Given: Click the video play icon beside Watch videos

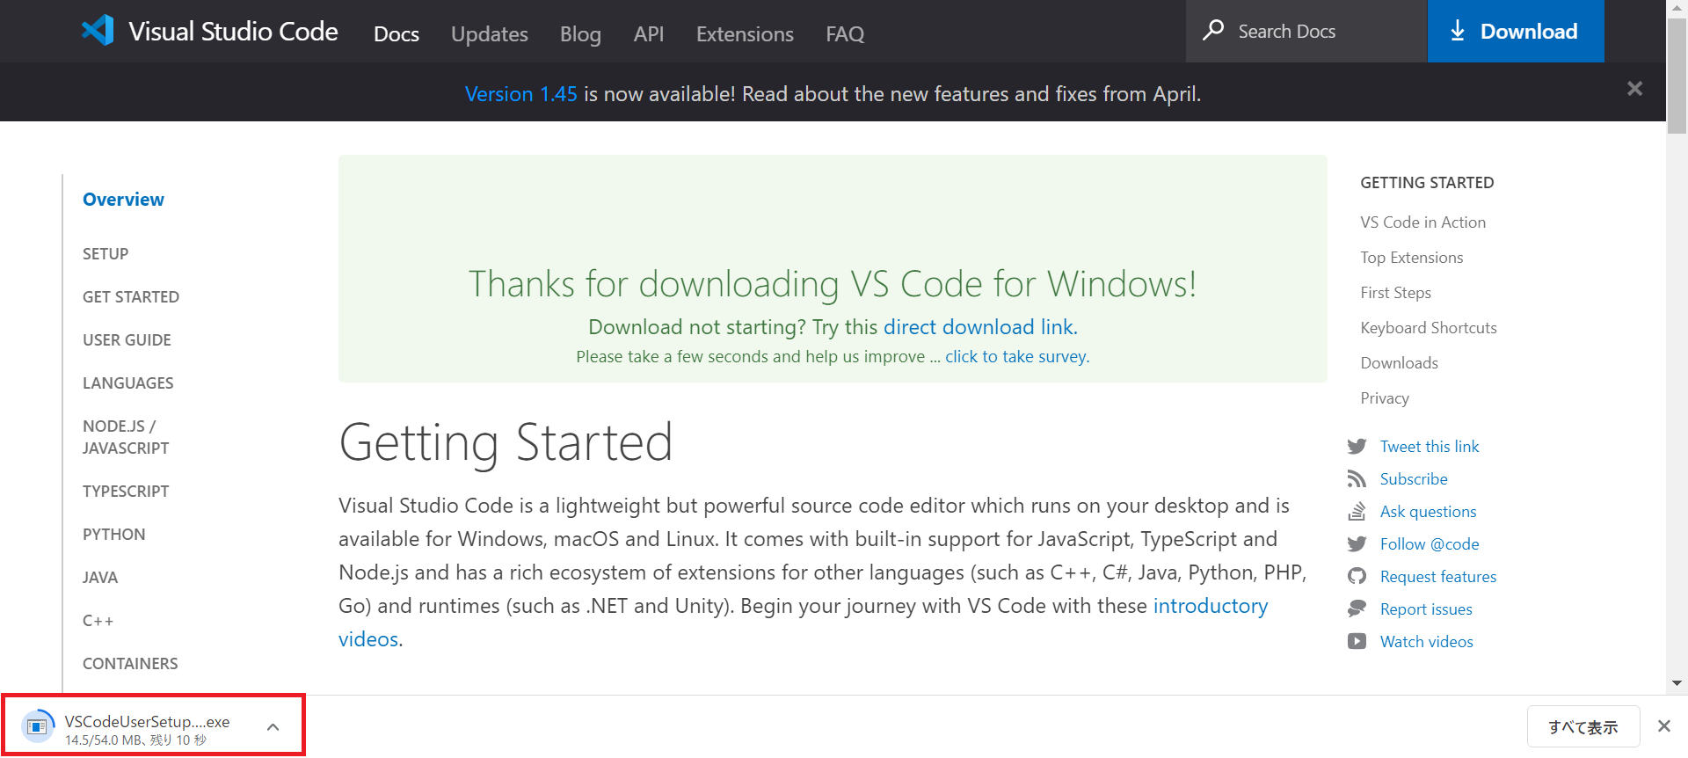Looking at the screenshot, I should click(x=1357, y=642).
